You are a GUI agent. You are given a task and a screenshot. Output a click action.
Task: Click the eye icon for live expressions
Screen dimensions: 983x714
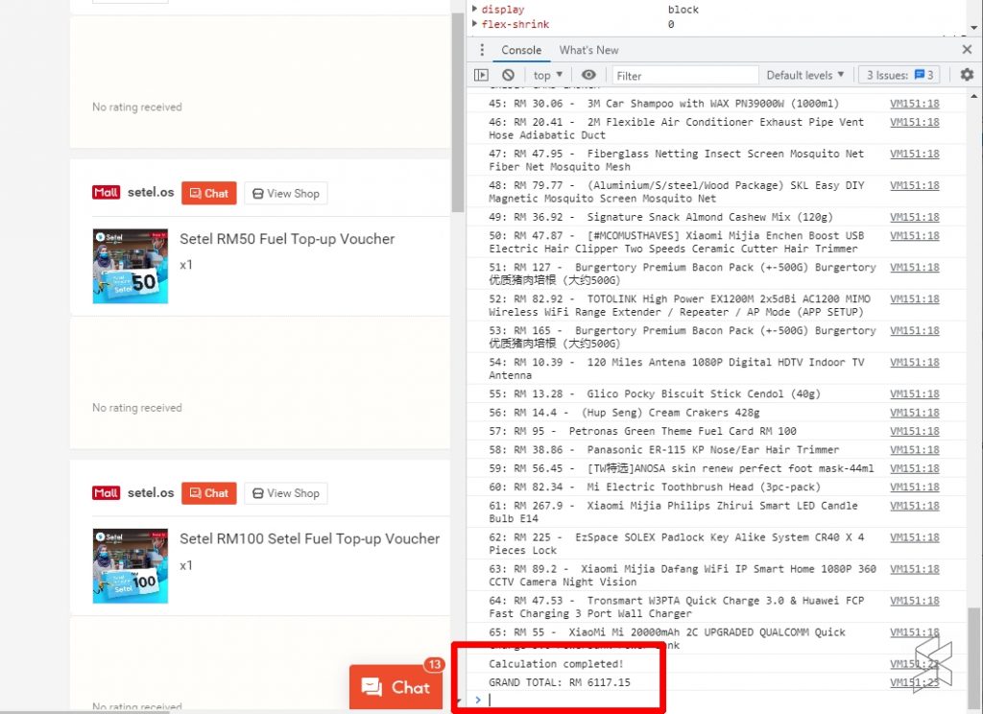[x=588, y=75]
